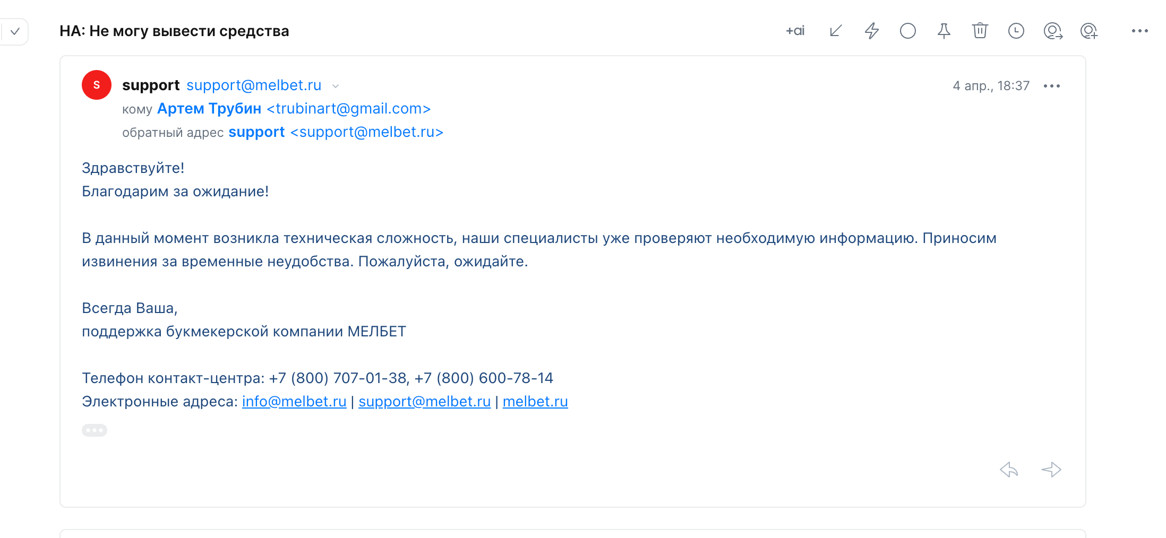This screenshot has width=1166, height=538.
Task: Delete email with trash icon
Action: coord(980,31)
